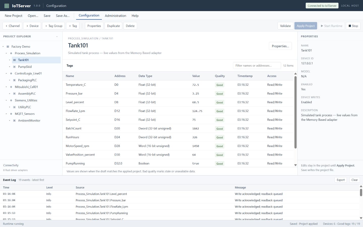
Task: Select the Temperature_C tag row name
Action: [76, 85]
